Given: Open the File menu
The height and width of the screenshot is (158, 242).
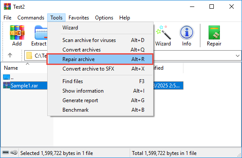Looking at the screenshot, I should pos(7,18).
